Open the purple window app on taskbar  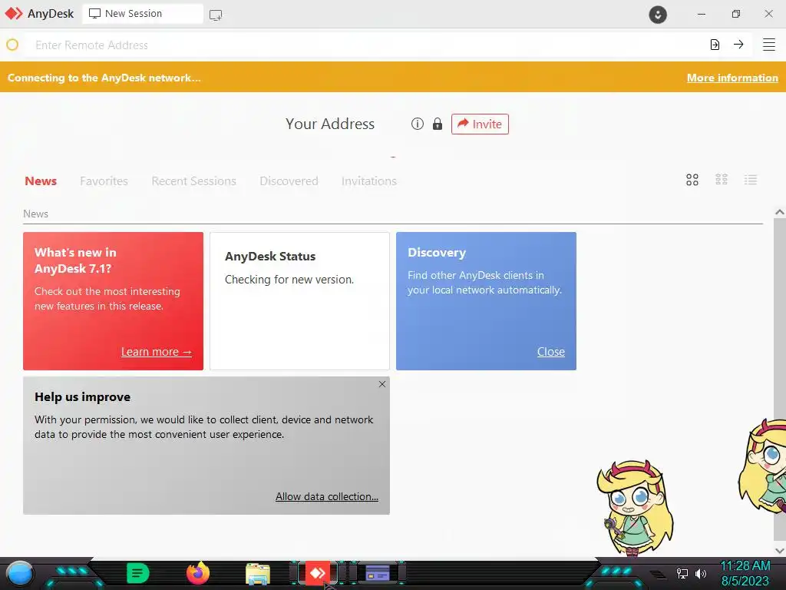(x=378, y=573)
